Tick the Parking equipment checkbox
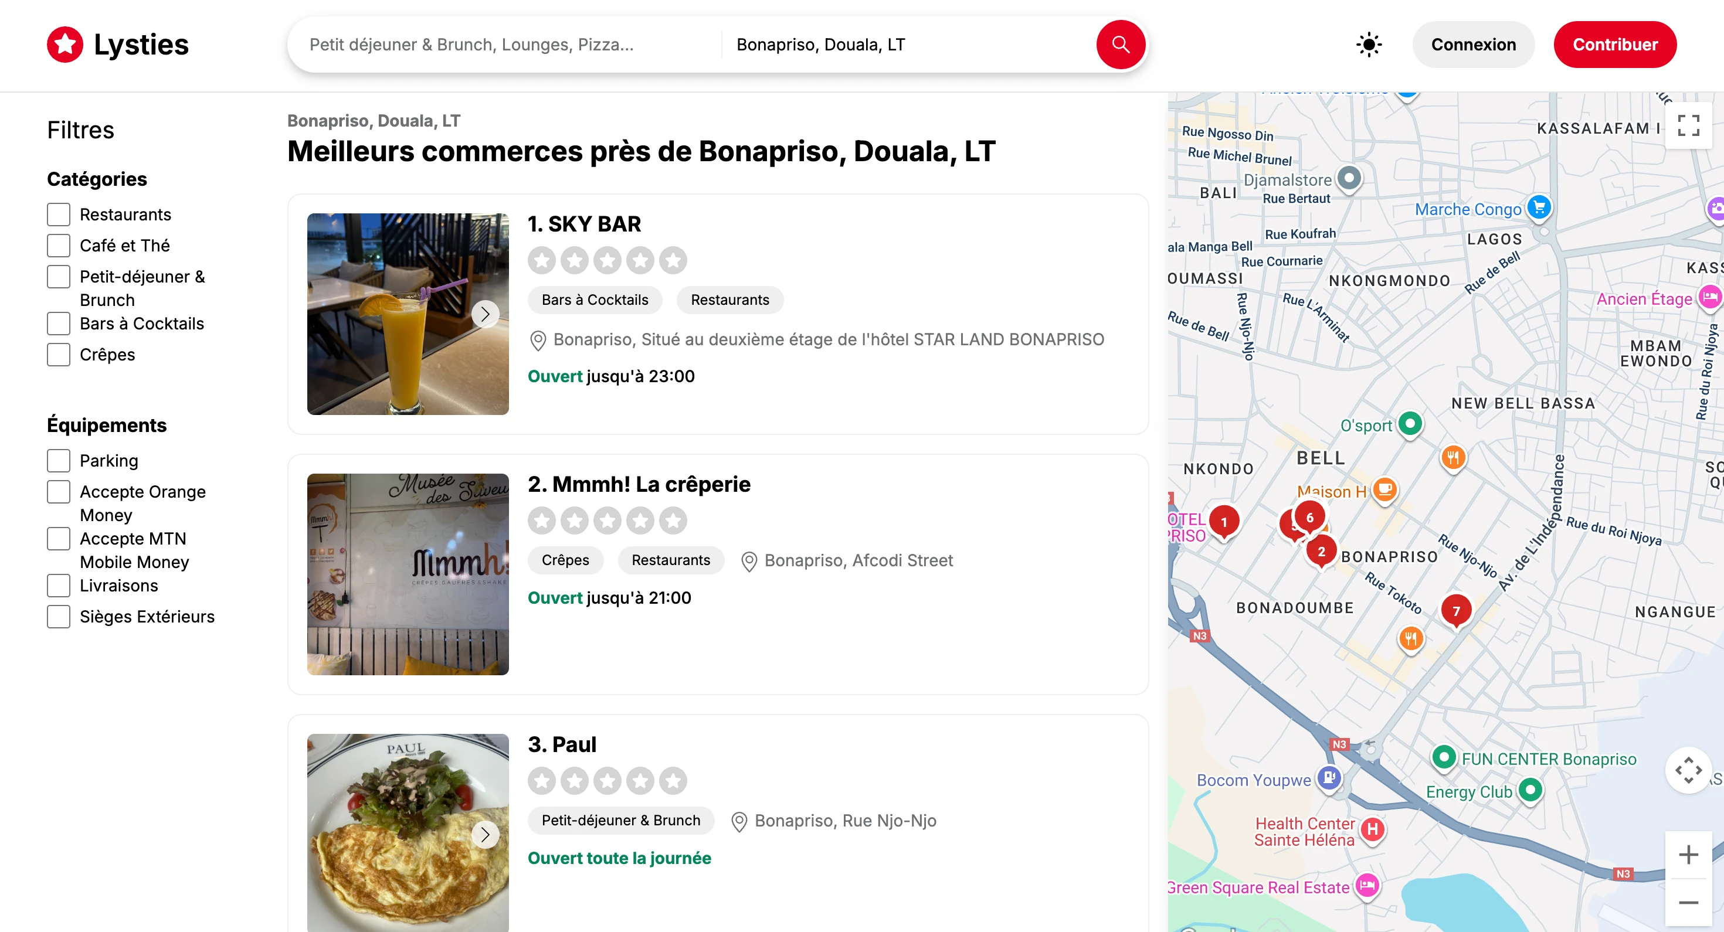This screenshot has width=1724, height=932. 59,461
